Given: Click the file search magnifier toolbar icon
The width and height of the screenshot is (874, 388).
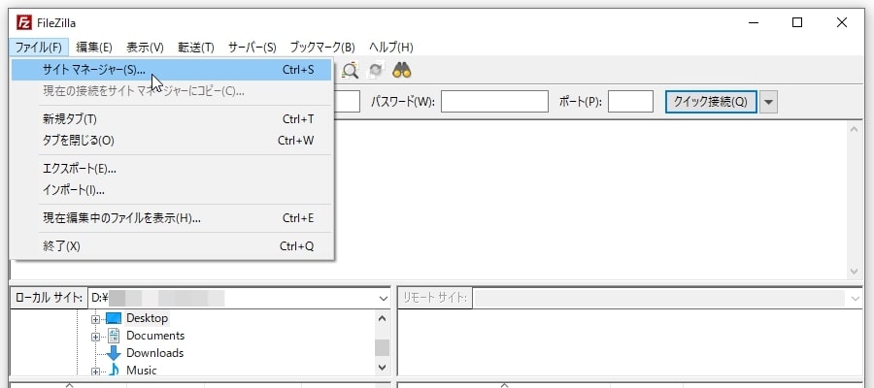Looking at the screenshot, I should (x=351, y=70).
